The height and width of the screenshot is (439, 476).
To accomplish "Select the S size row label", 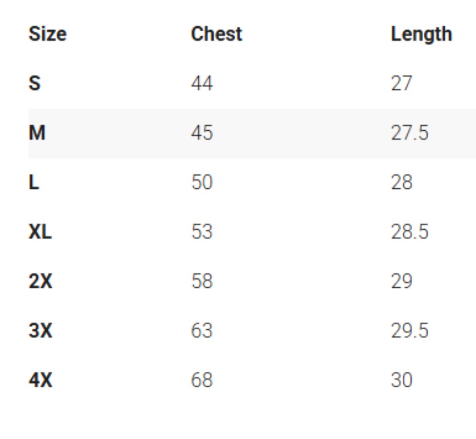I will 34,83.
